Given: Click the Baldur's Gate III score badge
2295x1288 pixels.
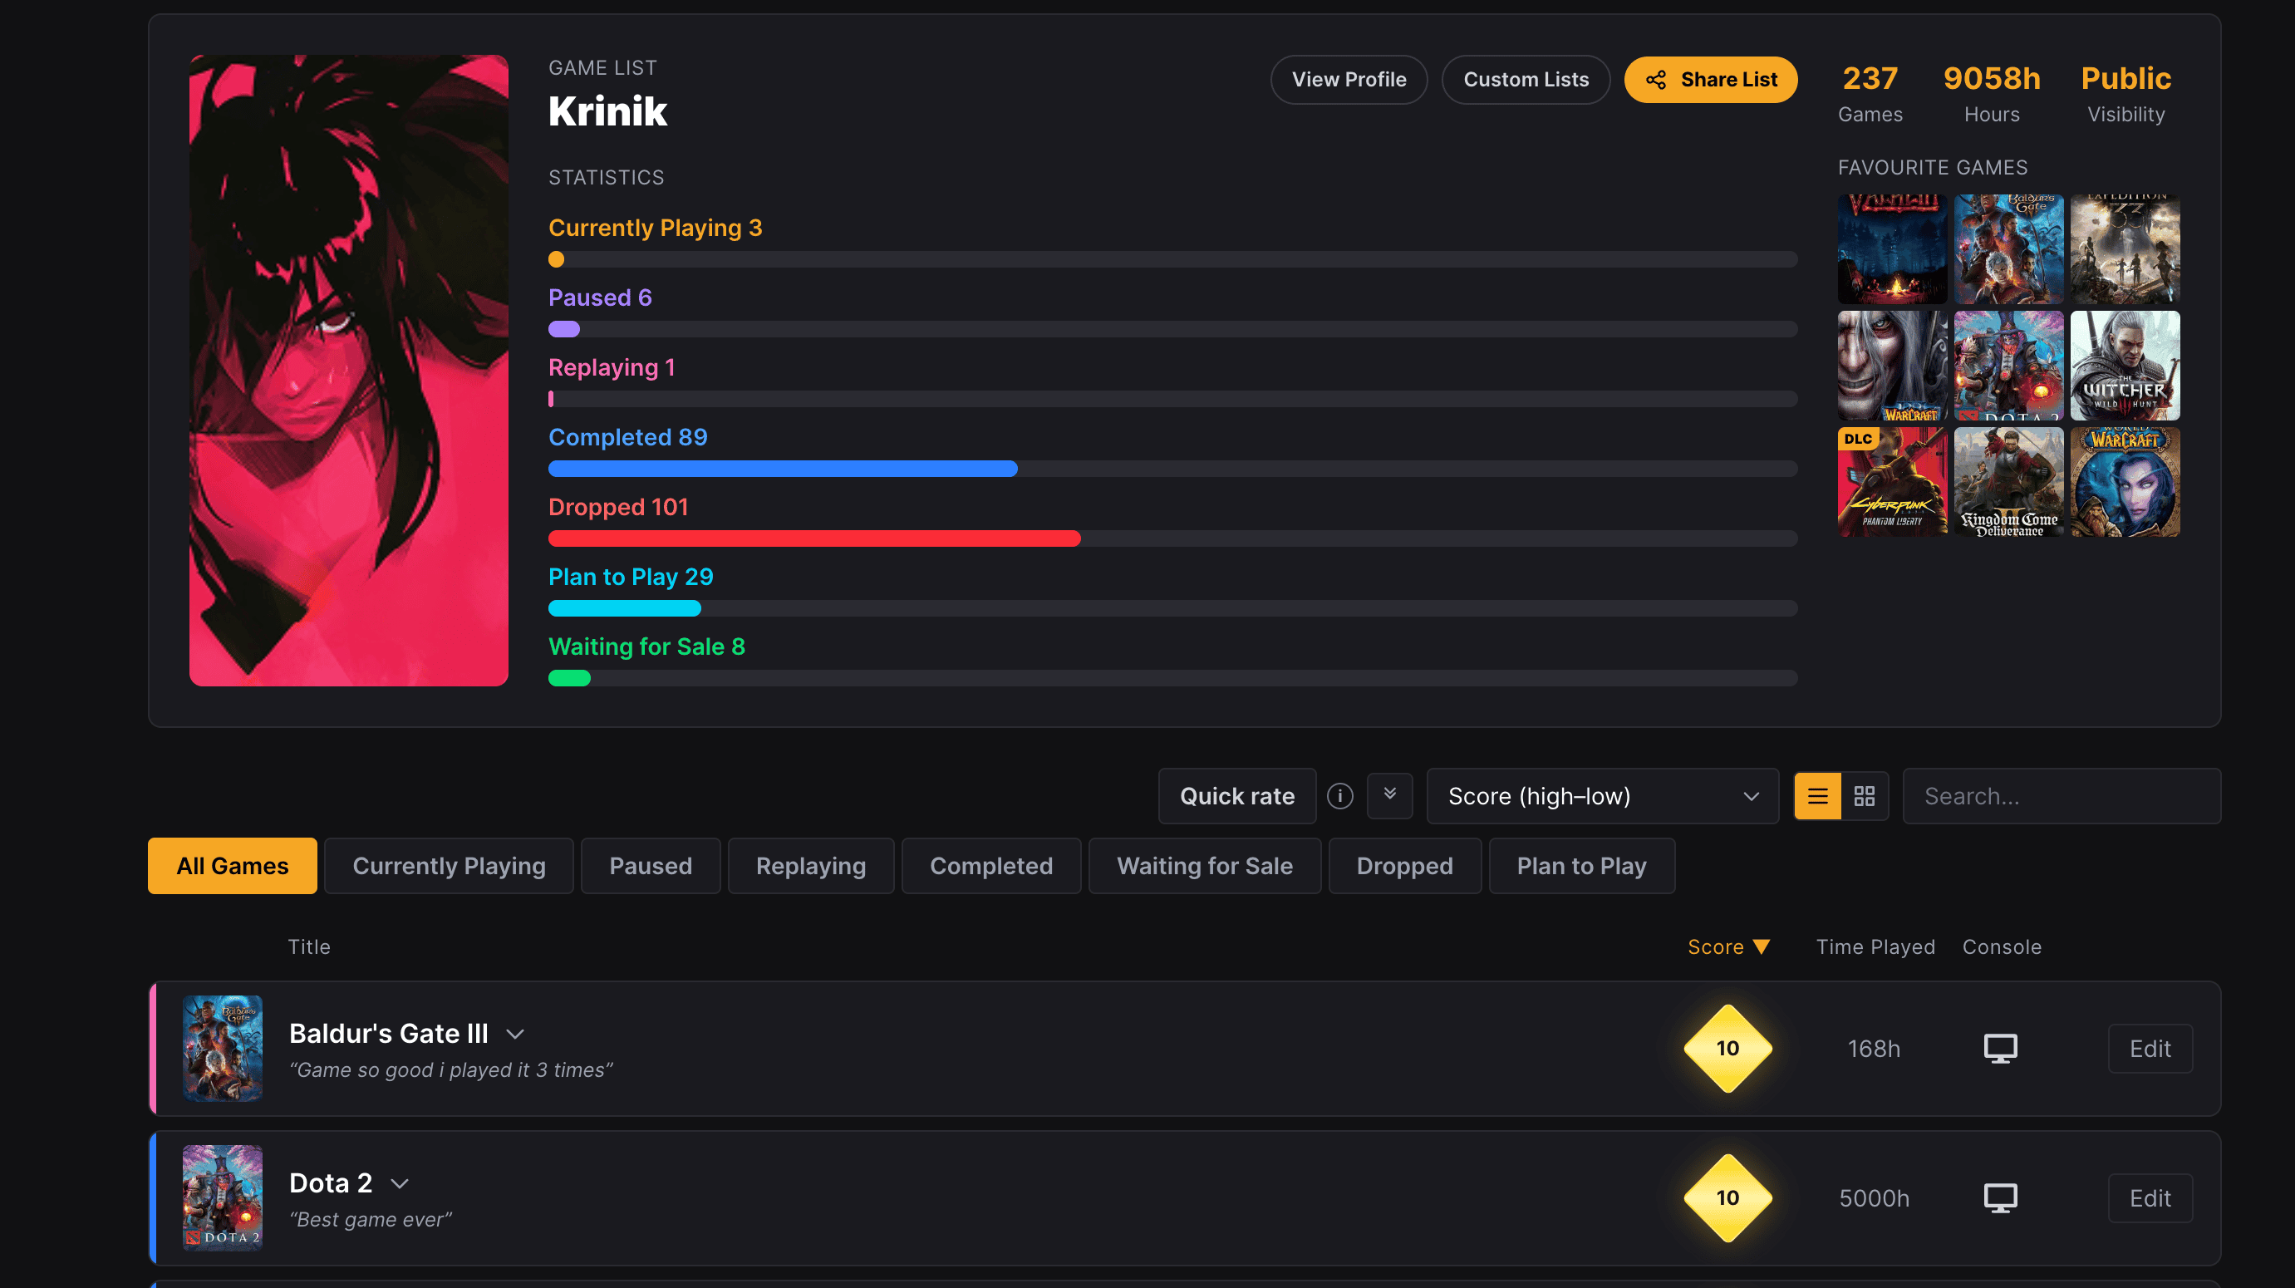Looking at the screenshot, I should pyautogui.click(x=1727, y=1049).
